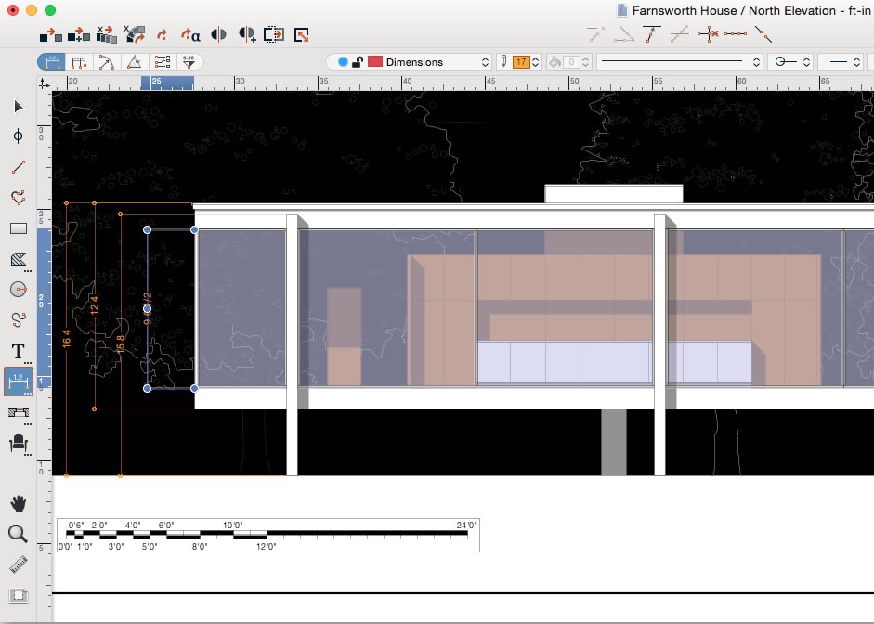874x624 pixels.
Task: Toggle the blue layer visibility dot
Action: 343,62
